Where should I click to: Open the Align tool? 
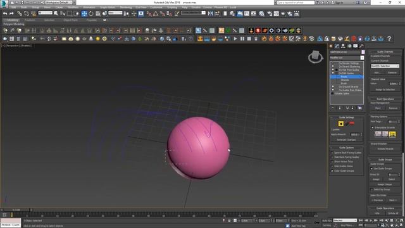tap(217, 13)
